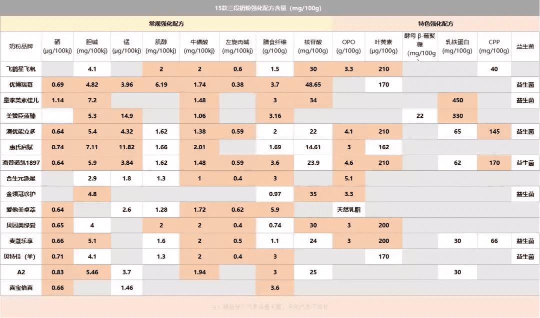Select the 25 核苷酸 value in A2 row

[x=313, y=272]
